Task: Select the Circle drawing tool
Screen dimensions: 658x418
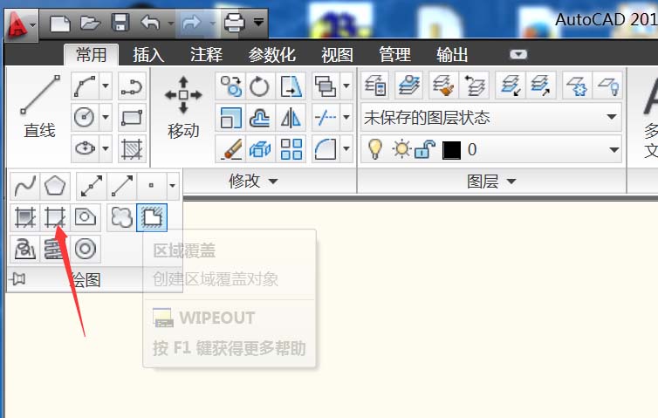Action: [x=85, y=117]
